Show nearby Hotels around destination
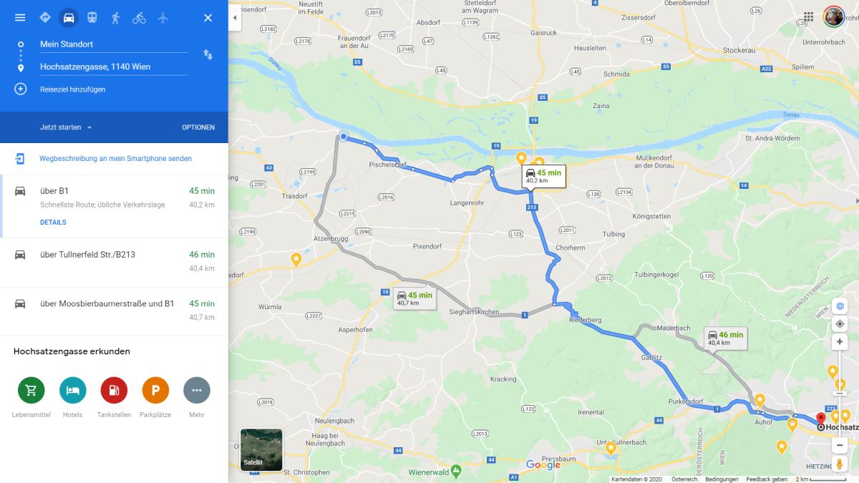The image size is (859, 483). pyautogui.click(x=73, y=390)
